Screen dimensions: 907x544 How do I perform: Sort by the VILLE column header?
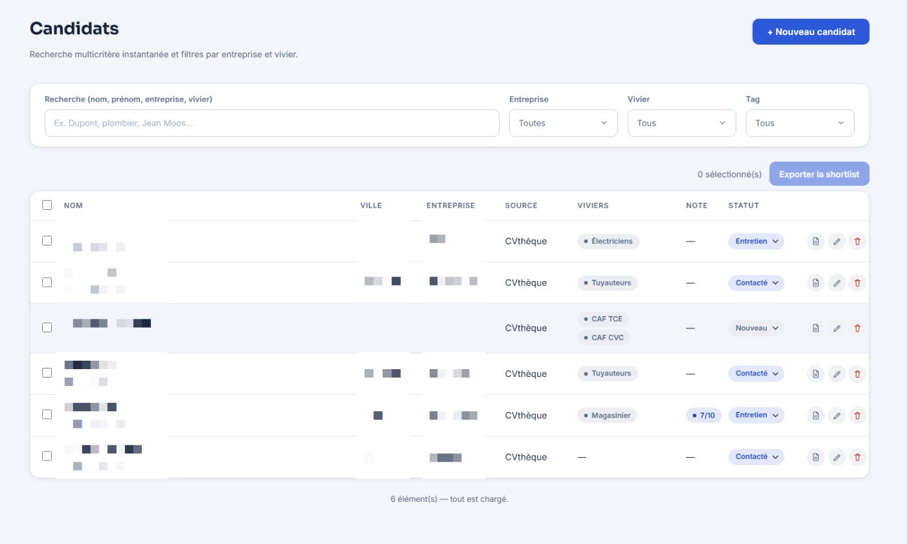[x=371, y=205]
